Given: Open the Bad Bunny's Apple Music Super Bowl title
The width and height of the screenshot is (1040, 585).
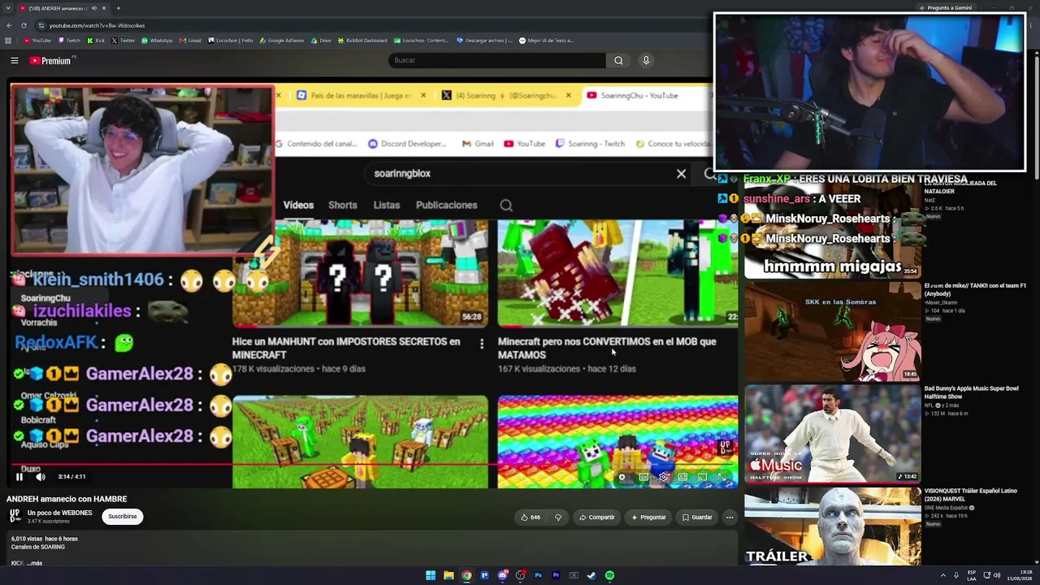Looking at the screenshot, I should click(x=971, y=392).
